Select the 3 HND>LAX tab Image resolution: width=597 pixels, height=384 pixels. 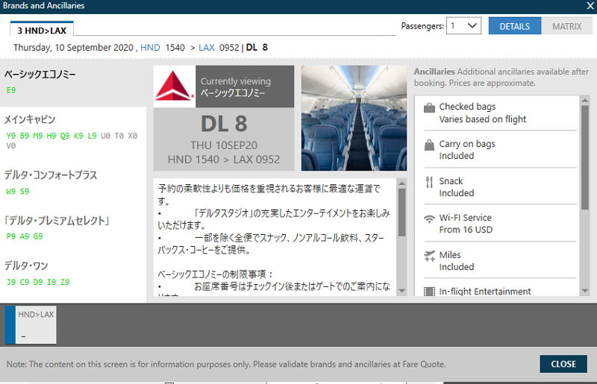pyautogui.click(x=42, y=29)
